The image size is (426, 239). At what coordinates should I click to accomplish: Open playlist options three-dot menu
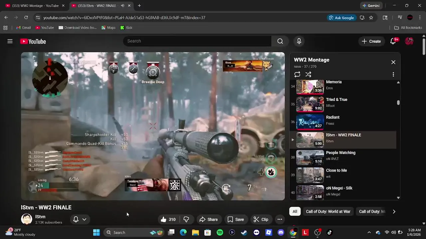393,74
